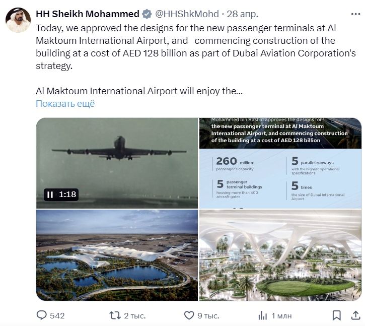Open Sheikh Mohammed's profile avatar

(18, 20)
